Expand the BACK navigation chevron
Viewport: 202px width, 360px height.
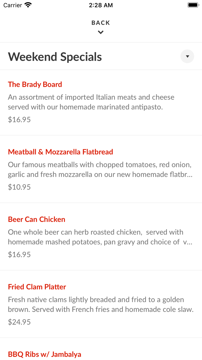pyautogui.click(x=100, y=32)
